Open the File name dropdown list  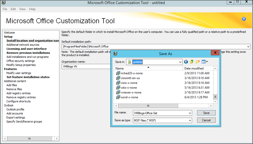tap(190, 113)
